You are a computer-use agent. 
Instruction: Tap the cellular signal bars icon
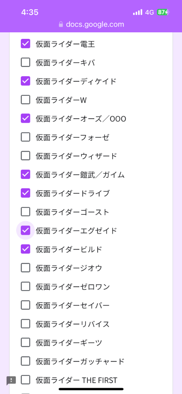pyautogui.click(x=137, y=12)
